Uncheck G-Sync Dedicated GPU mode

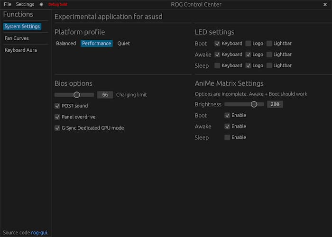point(57,128)
